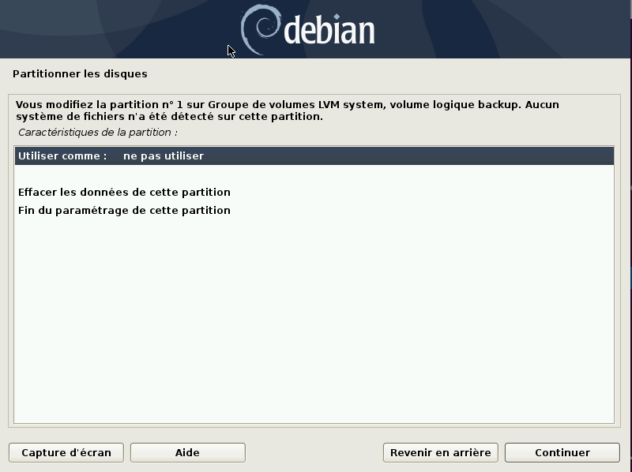Select the 'Utiliser comme' row
Image resolution: width=632 pixels, height=472 pixels.
(62, 156)
